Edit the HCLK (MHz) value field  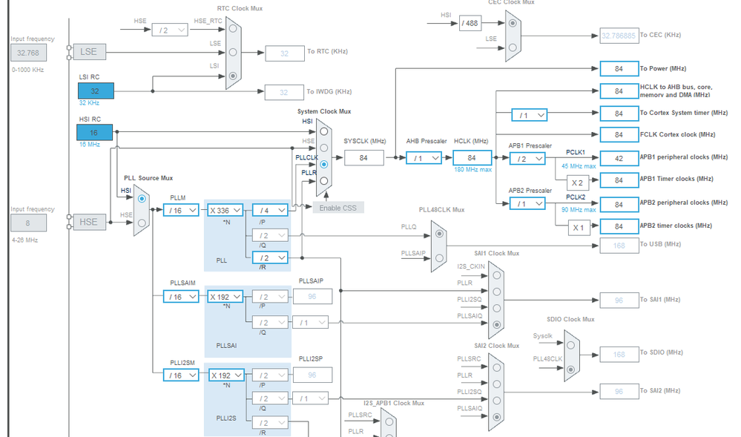tap(472, 157)
